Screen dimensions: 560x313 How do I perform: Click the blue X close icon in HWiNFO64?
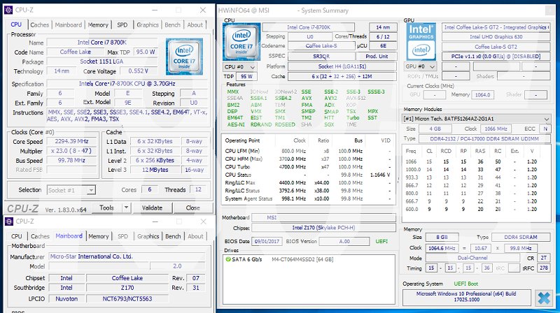tap(544, 298)
